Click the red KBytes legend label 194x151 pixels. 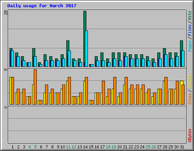click(x=189, y=136)
